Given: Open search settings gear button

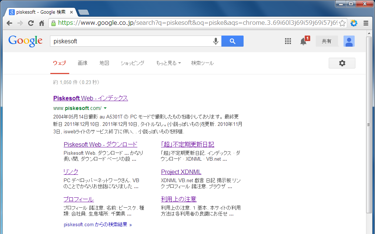Looking at the screenshot, I should pyautogui.click(x=342, y=63).
